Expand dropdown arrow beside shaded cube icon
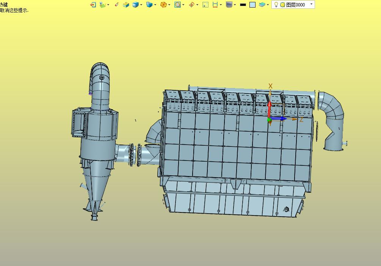The image size is (381, 266). click(x=141, y=5)
